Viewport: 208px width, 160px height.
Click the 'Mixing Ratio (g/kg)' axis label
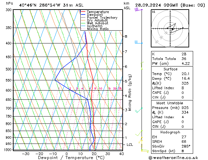[x=130, y=93]
